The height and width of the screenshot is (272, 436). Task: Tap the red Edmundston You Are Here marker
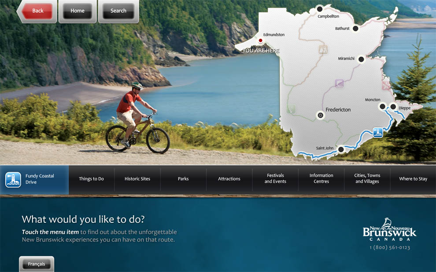click(261, 40)
